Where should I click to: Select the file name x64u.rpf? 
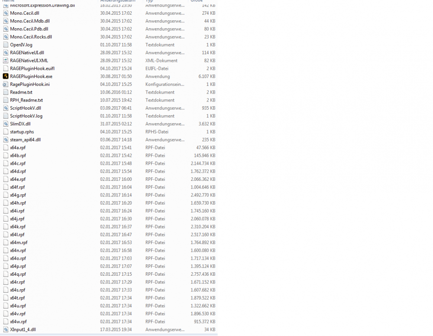pos(18,306)
